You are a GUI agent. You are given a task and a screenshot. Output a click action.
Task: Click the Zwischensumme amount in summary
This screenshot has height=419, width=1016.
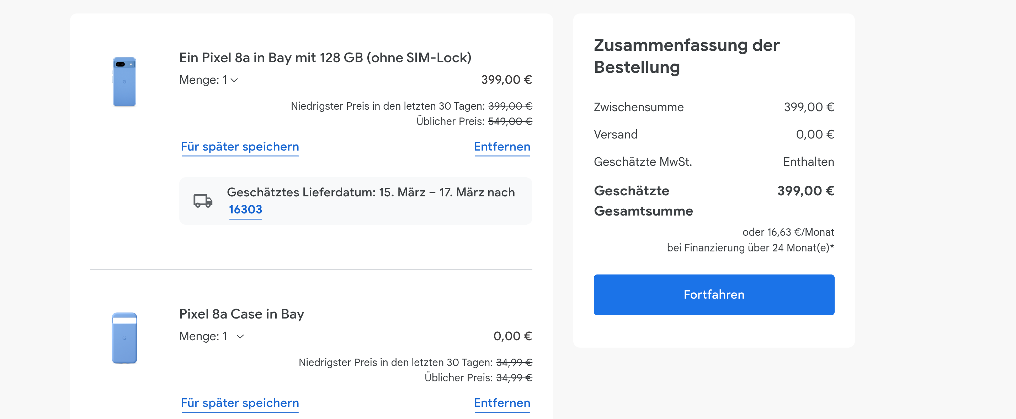pos(809,107)
